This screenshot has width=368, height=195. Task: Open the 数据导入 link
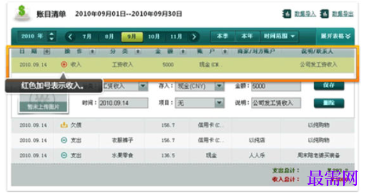(x=305, y=14)
